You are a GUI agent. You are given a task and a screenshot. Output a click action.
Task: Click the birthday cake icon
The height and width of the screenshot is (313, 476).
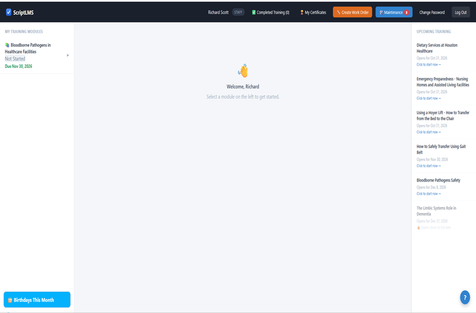(10, 300)
